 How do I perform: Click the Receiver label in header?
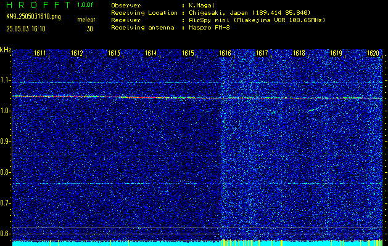(x=126, y=20)
